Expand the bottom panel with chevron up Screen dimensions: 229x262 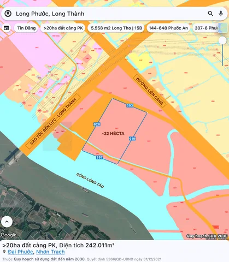click(7, 222)
